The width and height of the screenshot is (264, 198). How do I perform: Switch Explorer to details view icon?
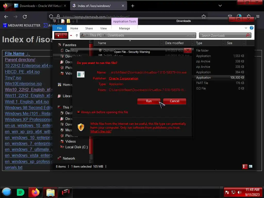(x=245, y=167)
